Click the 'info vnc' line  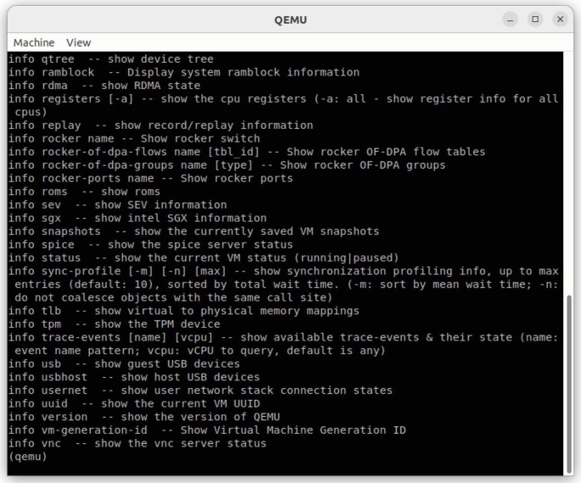(137, 443)
